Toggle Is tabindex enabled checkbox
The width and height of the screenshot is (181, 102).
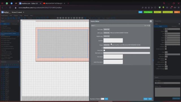(166, 49)
